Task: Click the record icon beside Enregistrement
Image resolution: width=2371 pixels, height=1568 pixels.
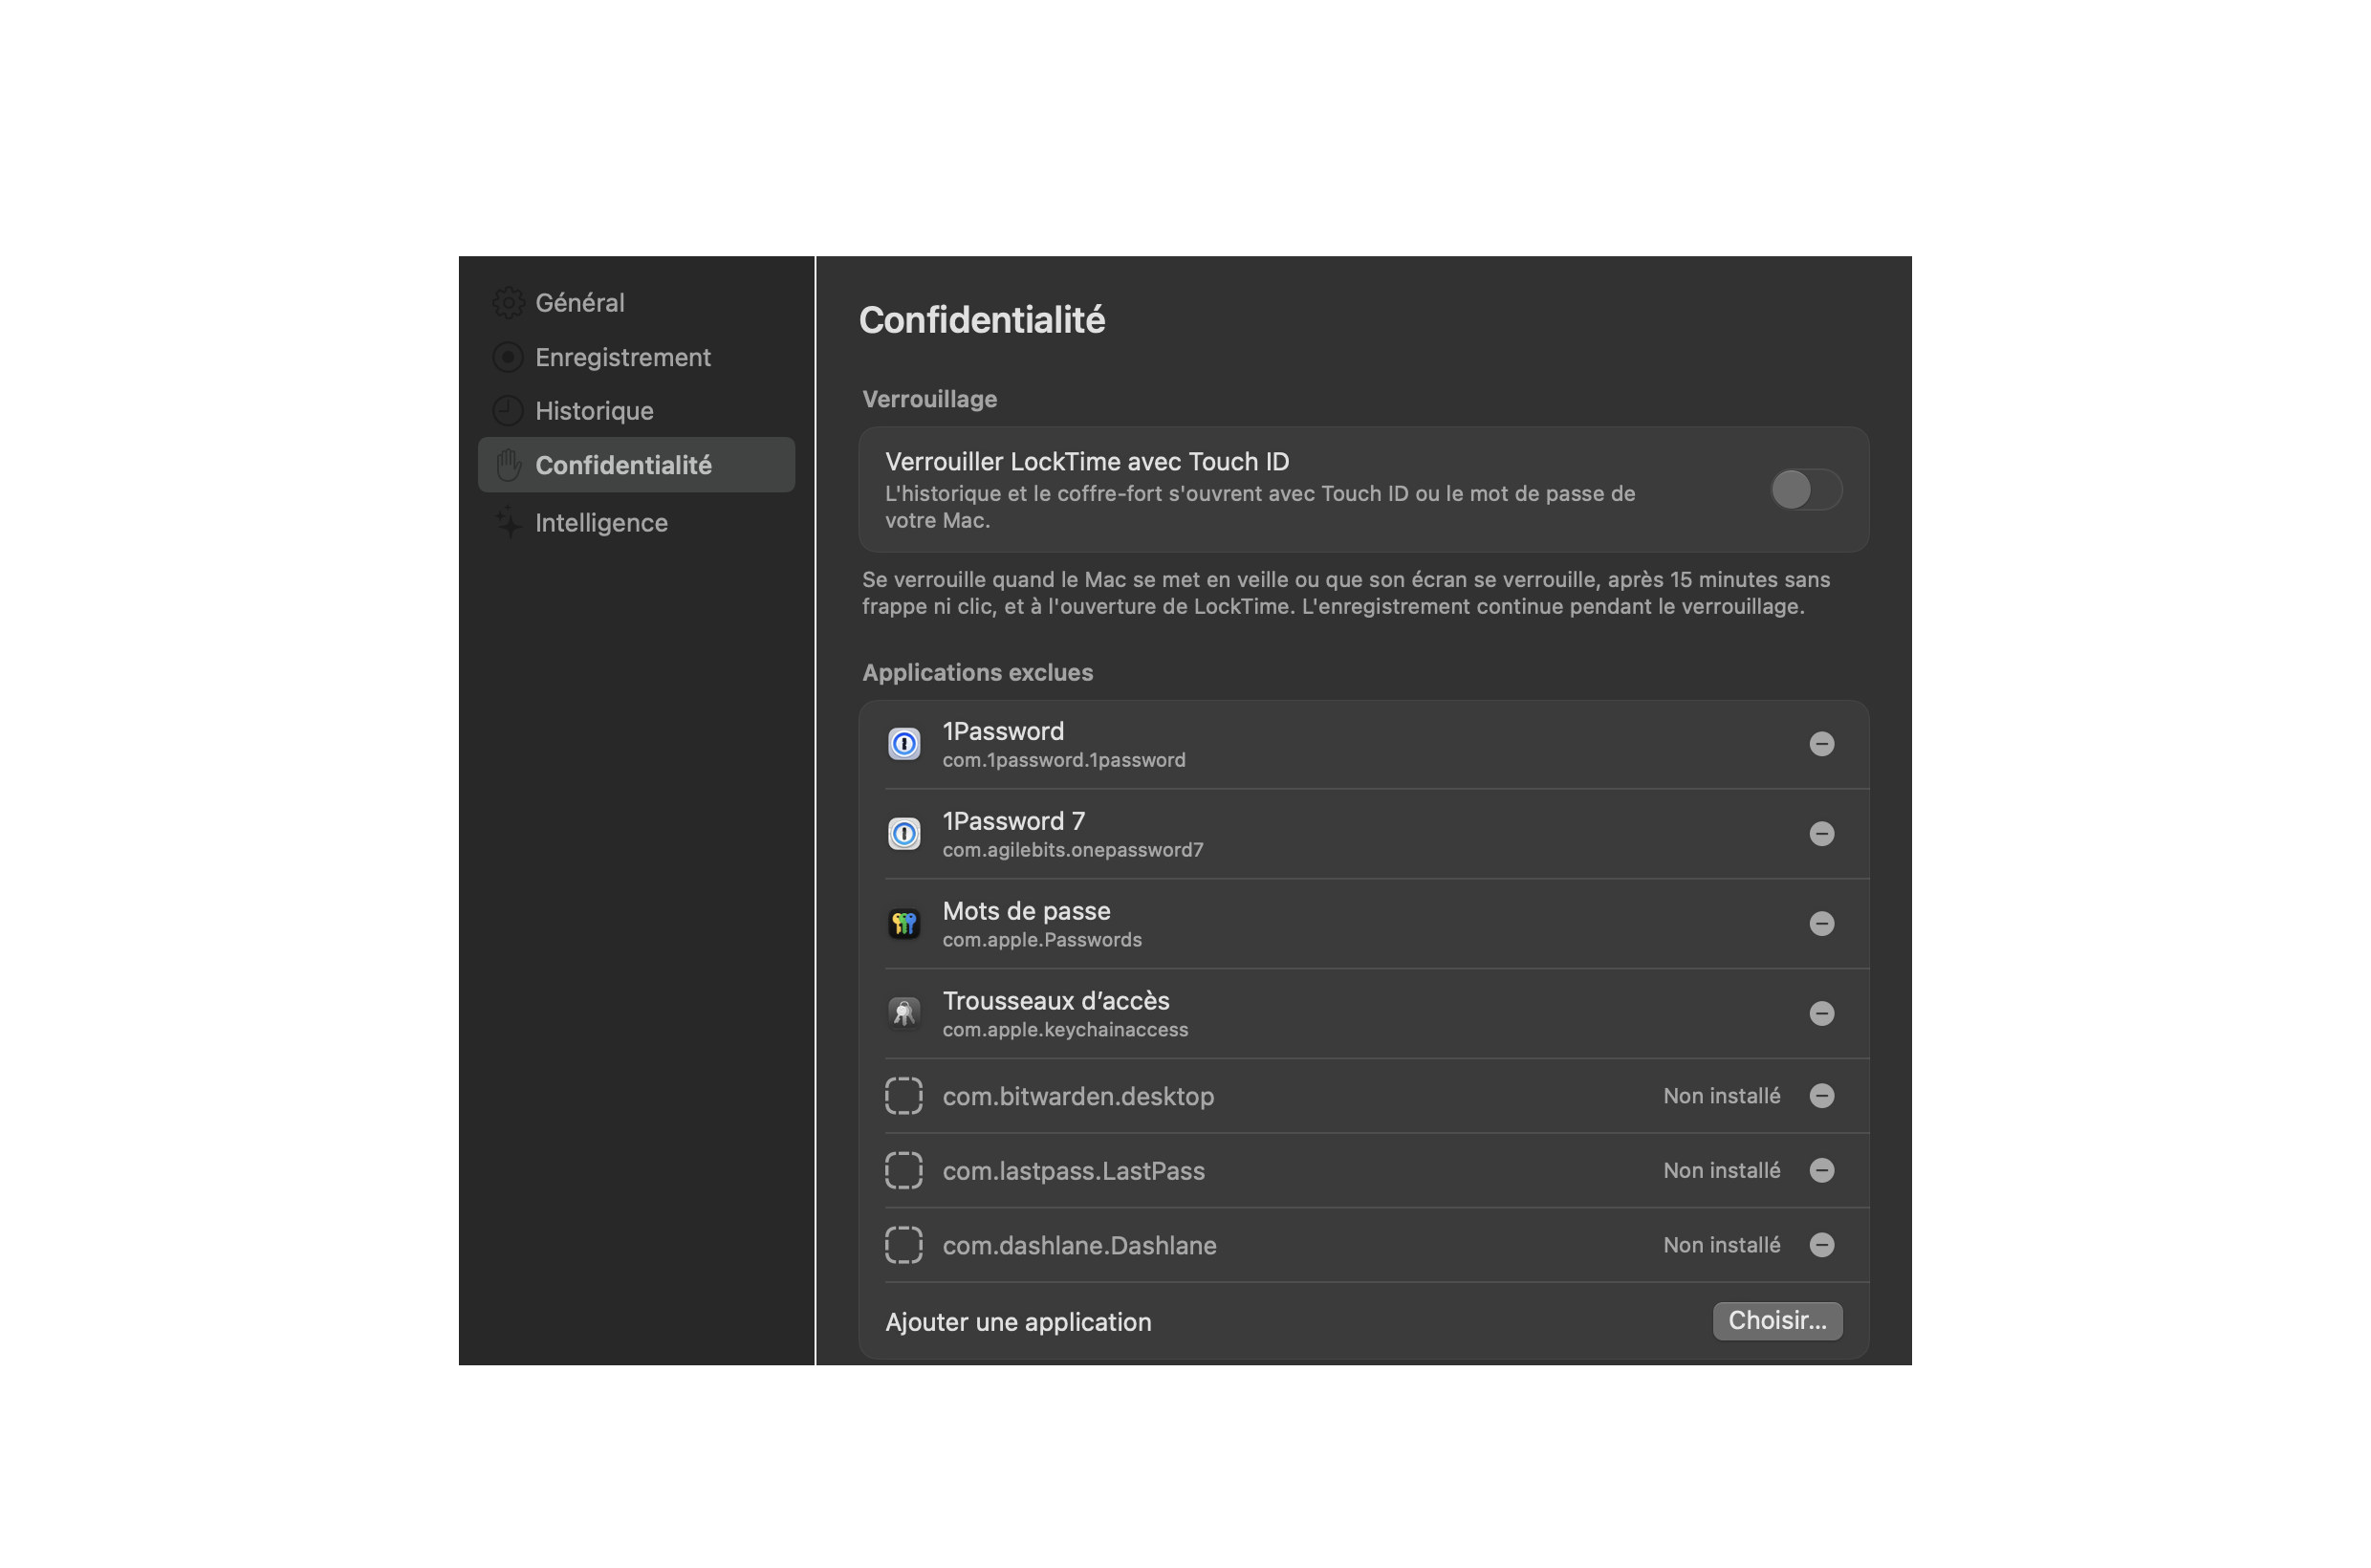Action: pos(508,357)
